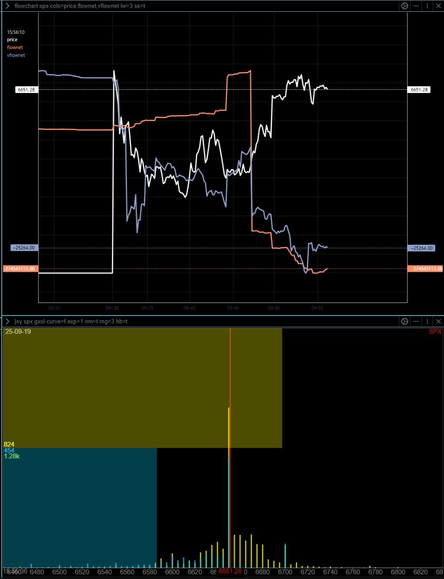Screen dimensions: 444x579
Task: Click vertical bar icon in joy header
Action: click(x=427, y=321)
